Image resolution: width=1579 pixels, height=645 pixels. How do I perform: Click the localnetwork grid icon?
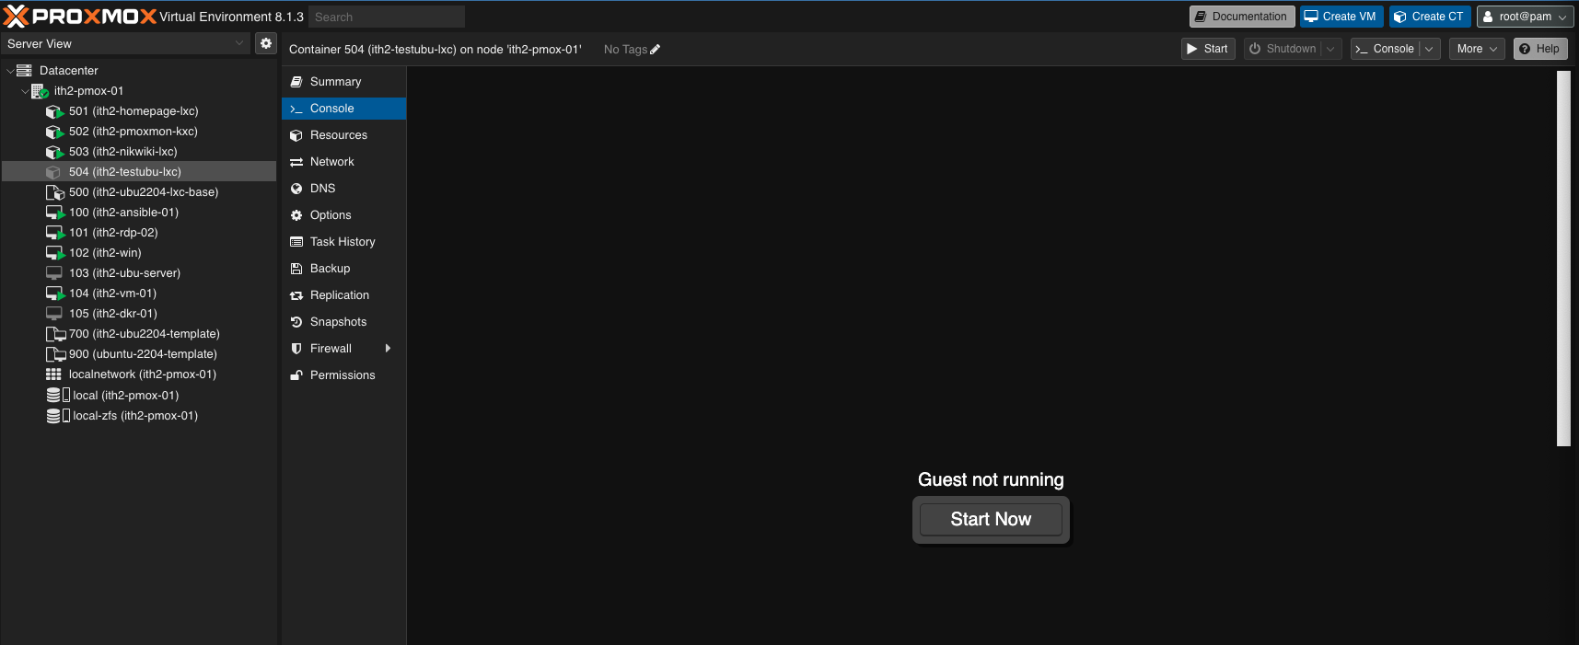[53, 374]
